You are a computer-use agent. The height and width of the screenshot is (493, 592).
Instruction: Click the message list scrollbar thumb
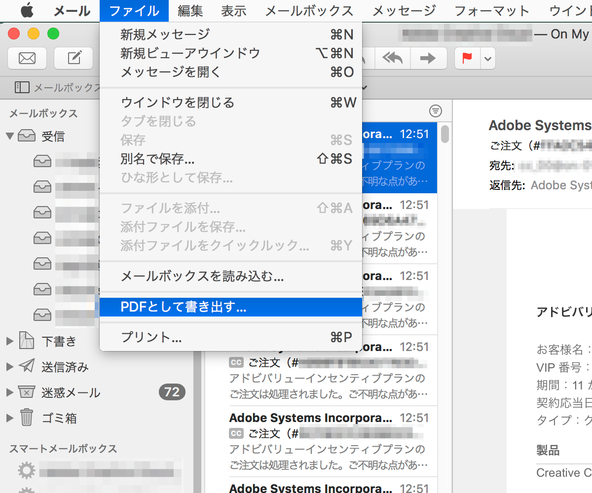click(445, 134)
